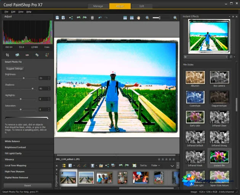Click Organizer apply editing icon
This screenshot has width=240, height=195.
[x=85, y=165]
